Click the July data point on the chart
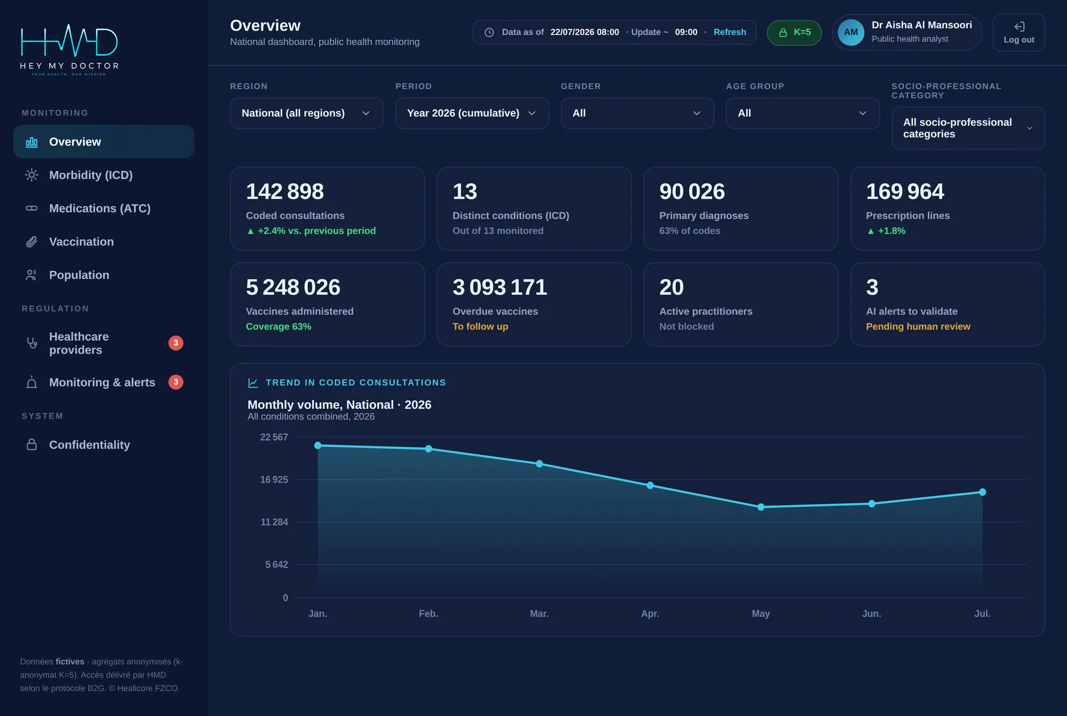Screen dimensions: 1067x716 pos(982,492)
